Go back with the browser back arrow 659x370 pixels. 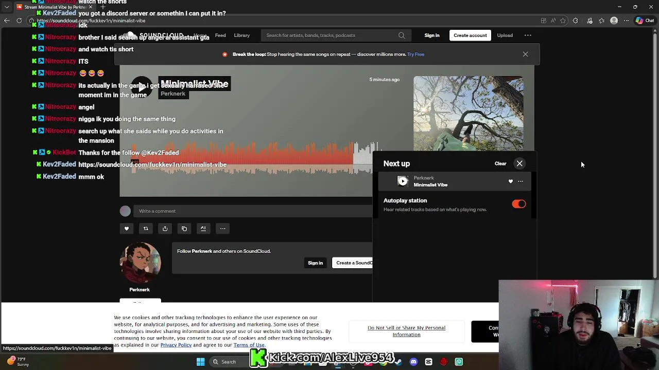point(7,21)
